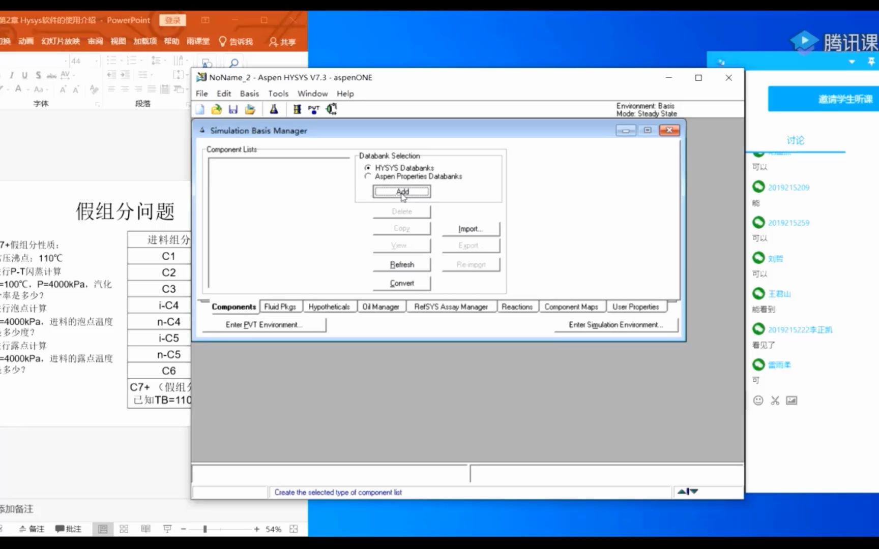Click the underline icon in PowerPoint ribbon
Screen dimensions: 879x549
pos(24,75)
